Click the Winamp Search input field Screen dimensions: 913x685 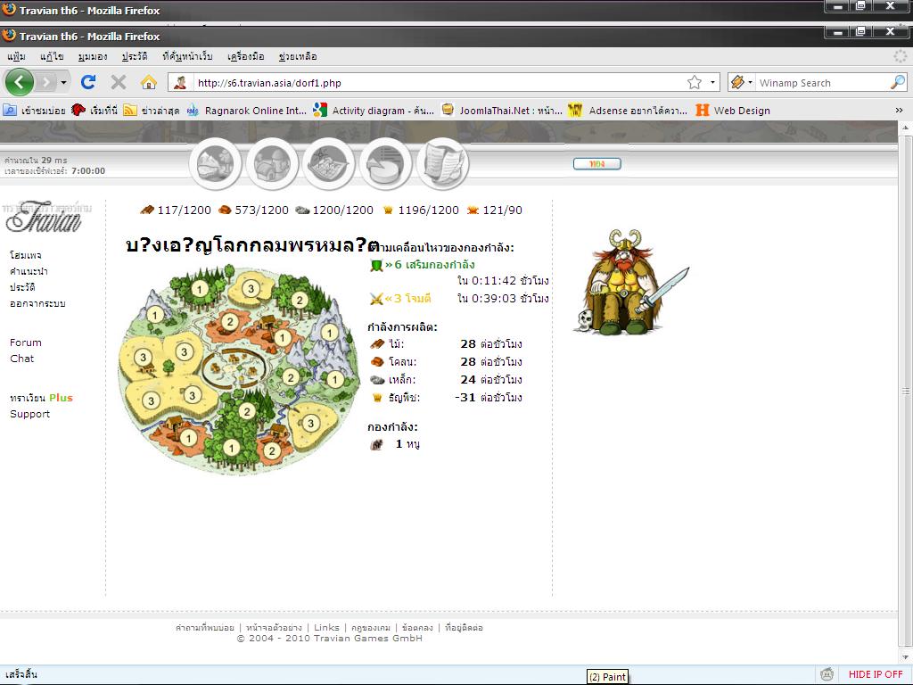pos(822,83)
